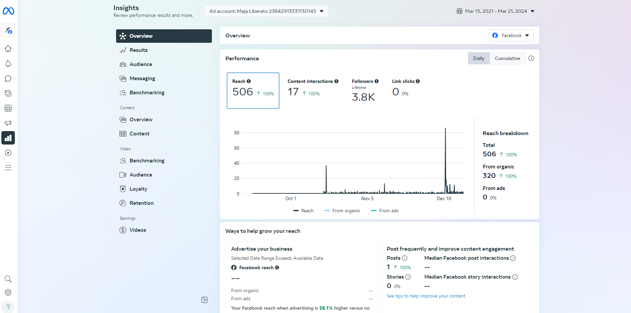Open the compass-style circle icon in the rail
This screenshot has width=631, height=313.
click(8, 153)
